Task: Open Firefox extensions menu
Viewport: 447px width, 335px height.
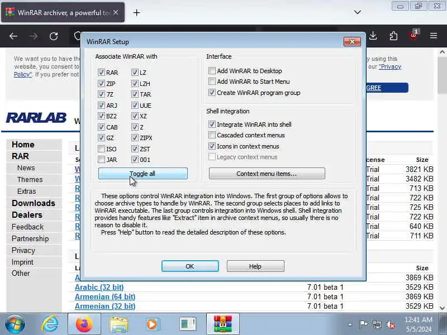Action: click(x=393, y=36)
